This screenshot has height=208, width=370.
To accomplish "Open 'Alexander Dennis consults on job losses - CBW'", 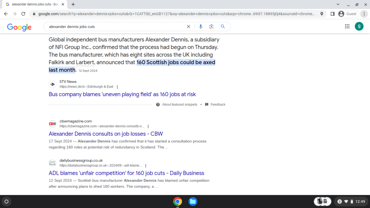I will pyautogui.click(x=106, y=134).
